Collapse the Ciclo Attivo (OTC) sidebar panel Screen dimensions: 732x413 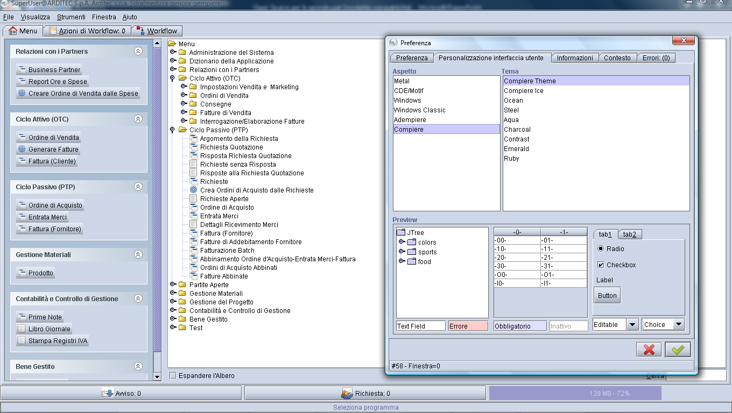click(x=138, y=119)
